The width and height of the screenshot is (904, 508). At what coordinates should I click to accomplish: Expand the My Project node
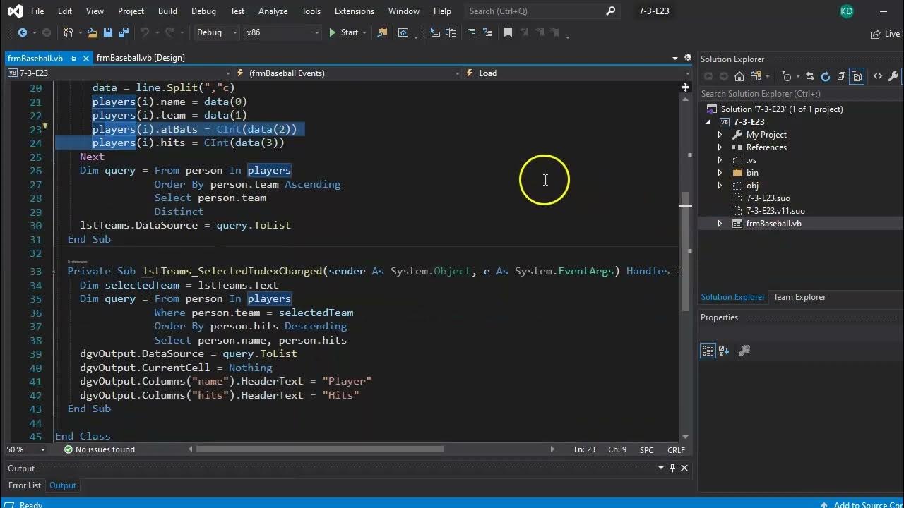pos(720,135)
